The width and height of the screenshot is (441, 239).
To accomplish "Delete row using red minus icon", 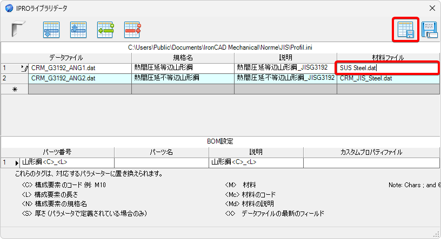I will click(132, 30).
